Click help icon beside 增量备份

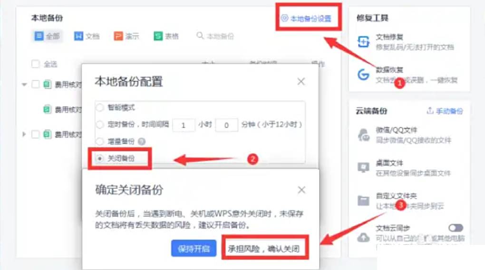142,141
